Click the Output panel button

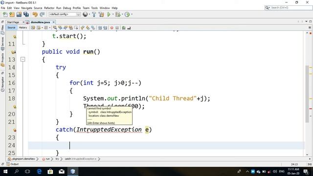(x=12, y=164)
